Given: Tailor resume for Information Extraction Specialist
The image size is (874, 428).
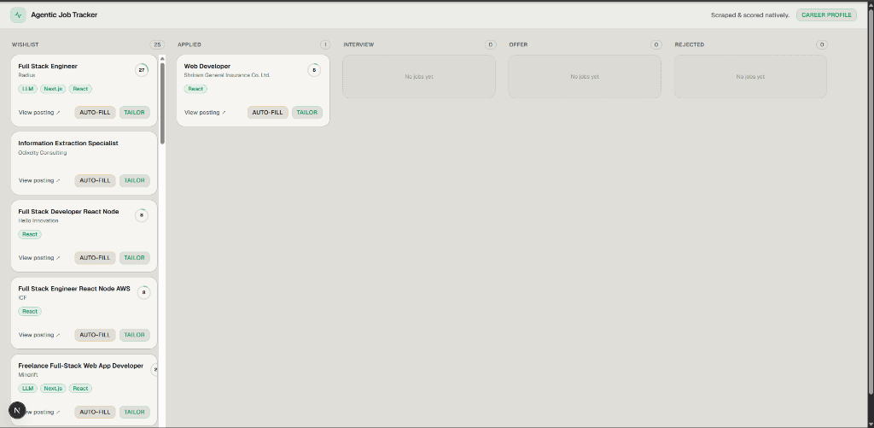Looking at the screenshot, I should (x=134, y=181).
